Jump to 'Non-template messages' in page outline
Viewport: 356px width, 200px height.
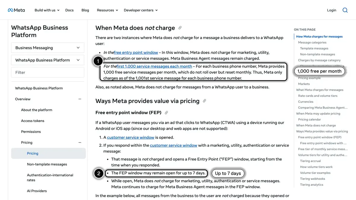[x=317, y=54]
